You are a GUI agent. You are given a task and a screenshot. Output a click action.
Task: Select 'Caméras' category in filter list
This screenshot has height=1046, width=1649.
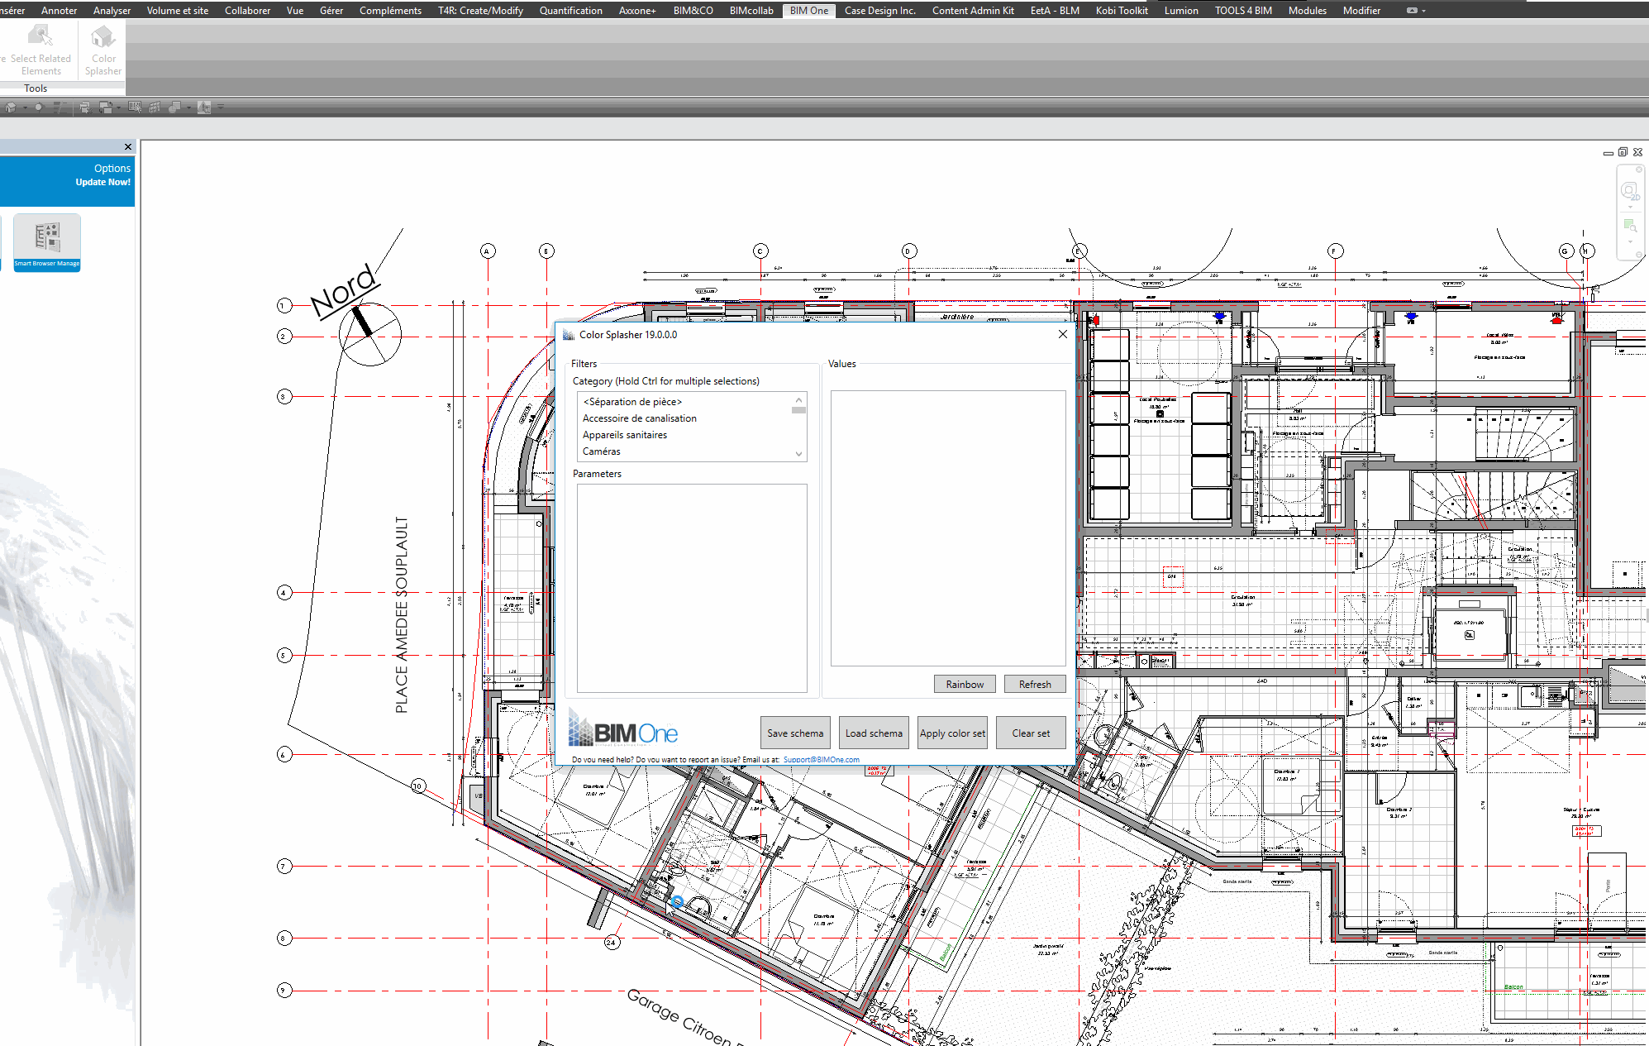click(x=601, y=451)
